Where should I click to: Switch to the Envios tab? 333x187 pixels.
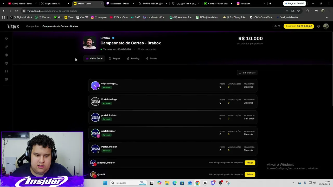click(151, 58)
